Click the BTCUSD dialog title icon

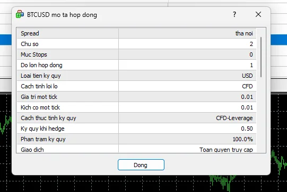tap(20, 14)
